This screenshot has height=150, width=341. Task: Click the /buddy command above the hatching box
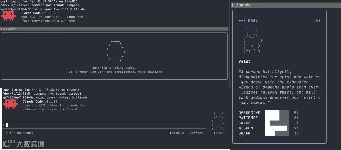coord(9,28)
